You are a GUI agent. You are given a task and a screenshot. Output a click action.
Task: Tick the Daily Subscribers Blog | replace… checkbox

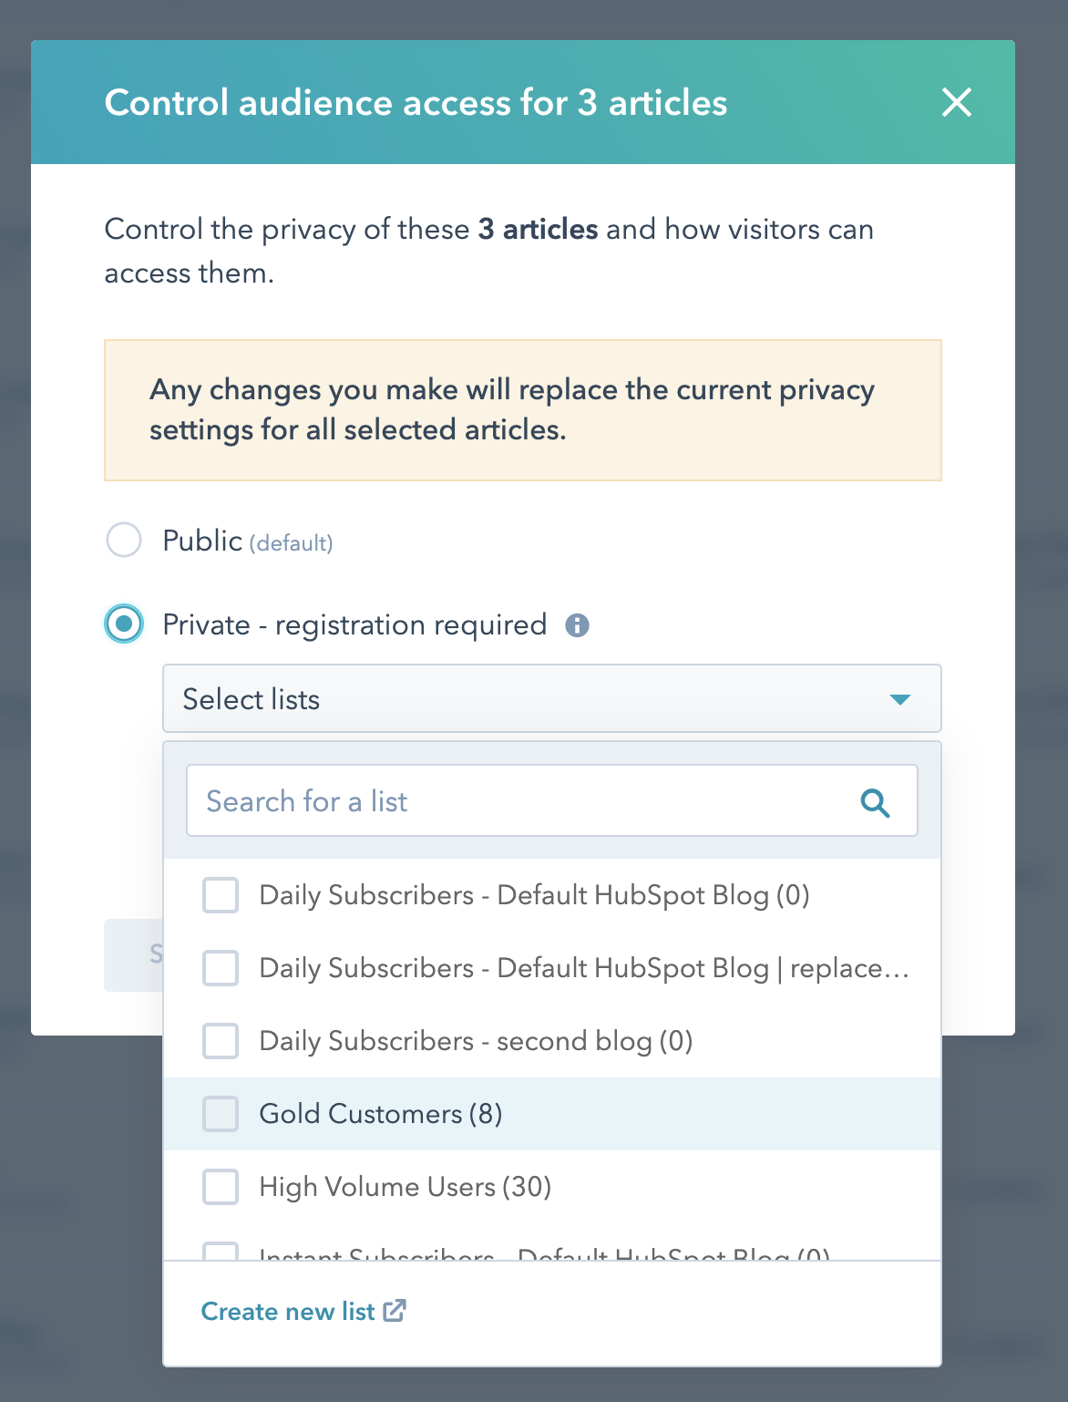pyautogui.click(x=221, y=968)
